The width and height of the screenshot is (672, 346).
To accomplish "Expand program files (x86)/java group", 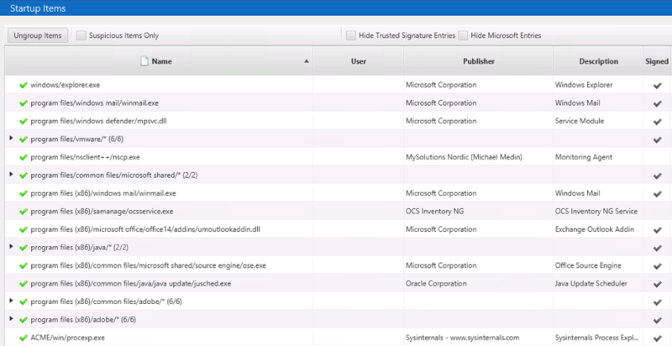I will click(11, 247).
